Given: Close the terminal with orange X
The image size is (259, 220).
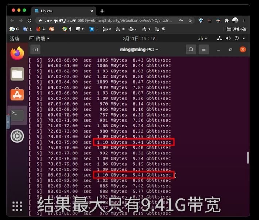Looking at the screenshot, I should pos(243,50).
